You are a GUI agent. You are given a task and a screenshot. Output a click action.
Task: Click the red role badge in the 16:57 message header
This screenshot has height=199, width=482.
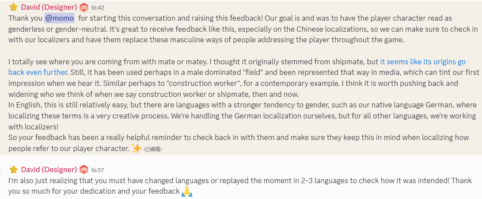click(x=84, y=170)
